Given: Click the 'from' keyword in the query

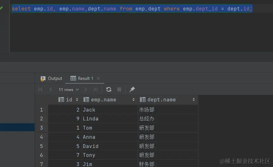Looking at the screenshot, I should (126, 9).
